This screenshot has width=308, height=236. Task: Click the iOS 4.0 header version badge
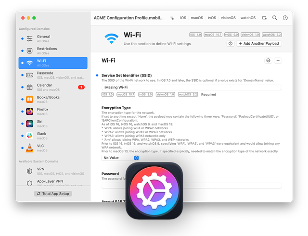195,35
